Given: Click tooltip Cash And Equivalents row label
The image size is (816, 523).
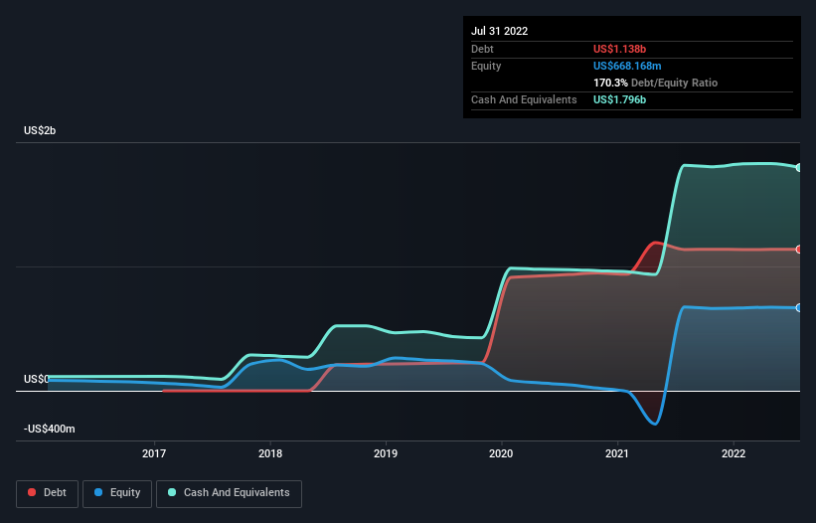Looking at the screenshot, I should [x=524, y=99].
